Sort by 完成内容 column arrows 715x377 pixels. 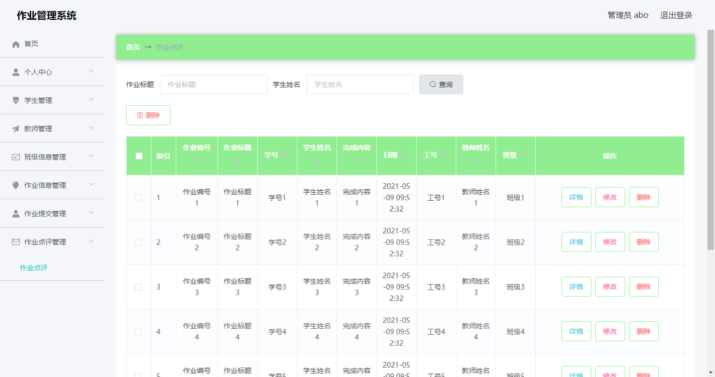point(357,161)
